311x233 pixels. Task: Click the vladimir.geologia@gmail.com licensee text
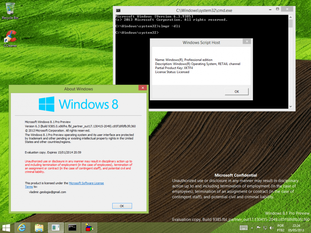[x=48, y=192]
